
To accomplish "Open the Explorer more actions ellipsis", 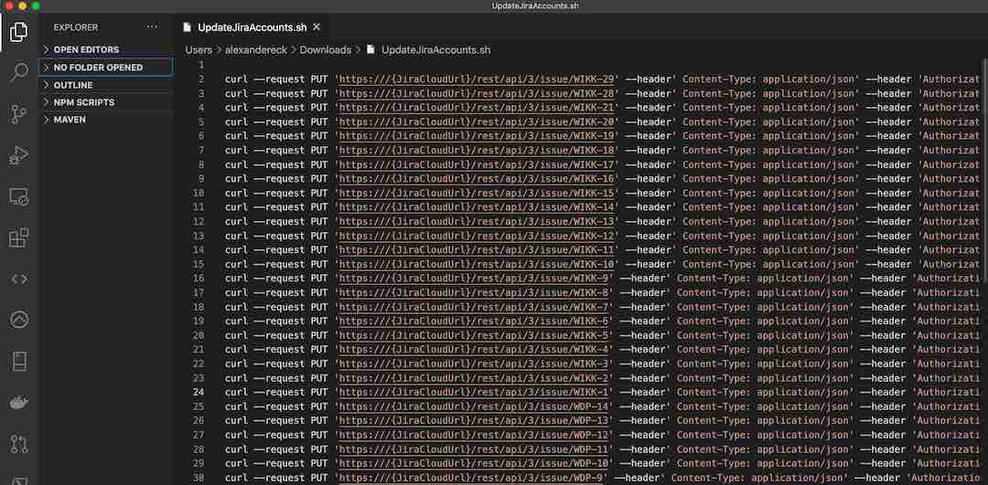I will 153,27.
